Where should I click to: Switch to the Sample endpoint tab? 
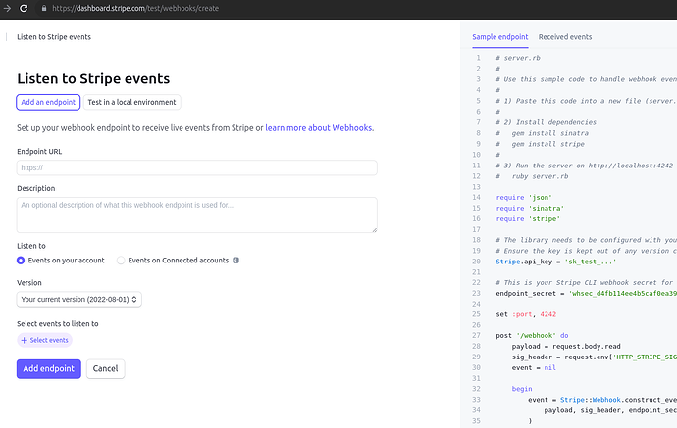click(500, 37)
